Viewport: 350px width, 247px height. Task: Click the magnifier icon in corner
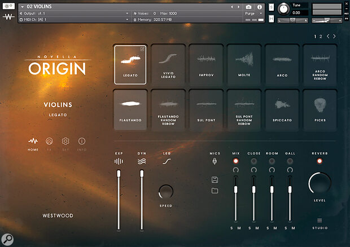(x=7, y=240)
